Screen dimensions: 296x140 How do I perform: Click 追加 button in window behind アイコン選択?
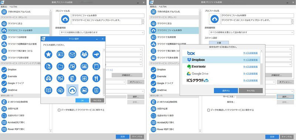[122, 137]
